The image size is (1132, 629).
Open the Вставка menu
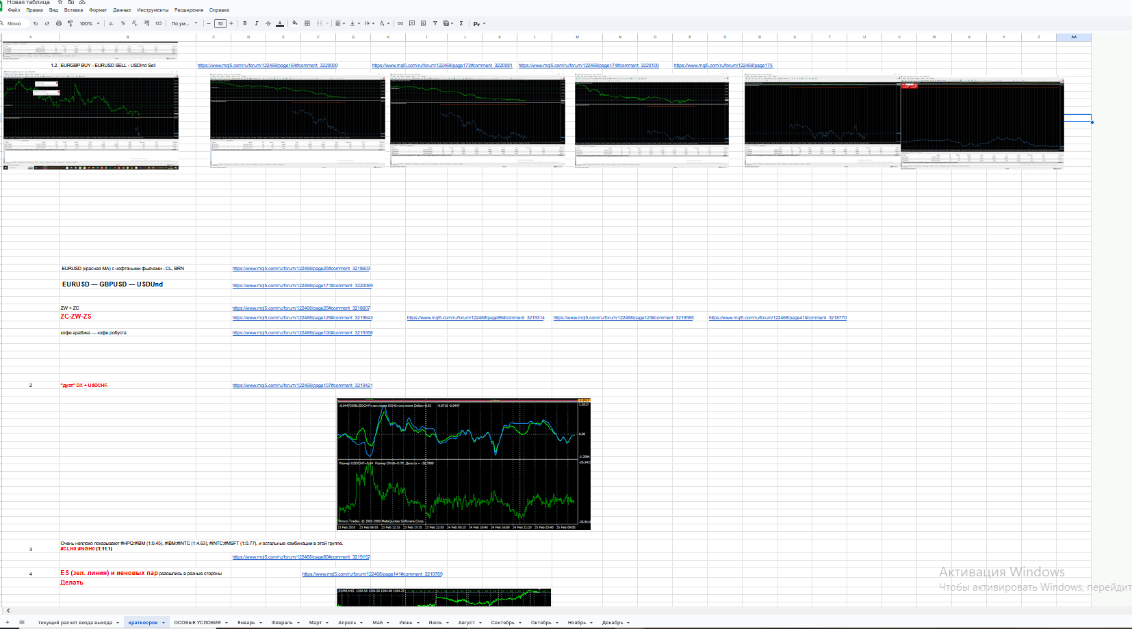(x=73, y=10)
